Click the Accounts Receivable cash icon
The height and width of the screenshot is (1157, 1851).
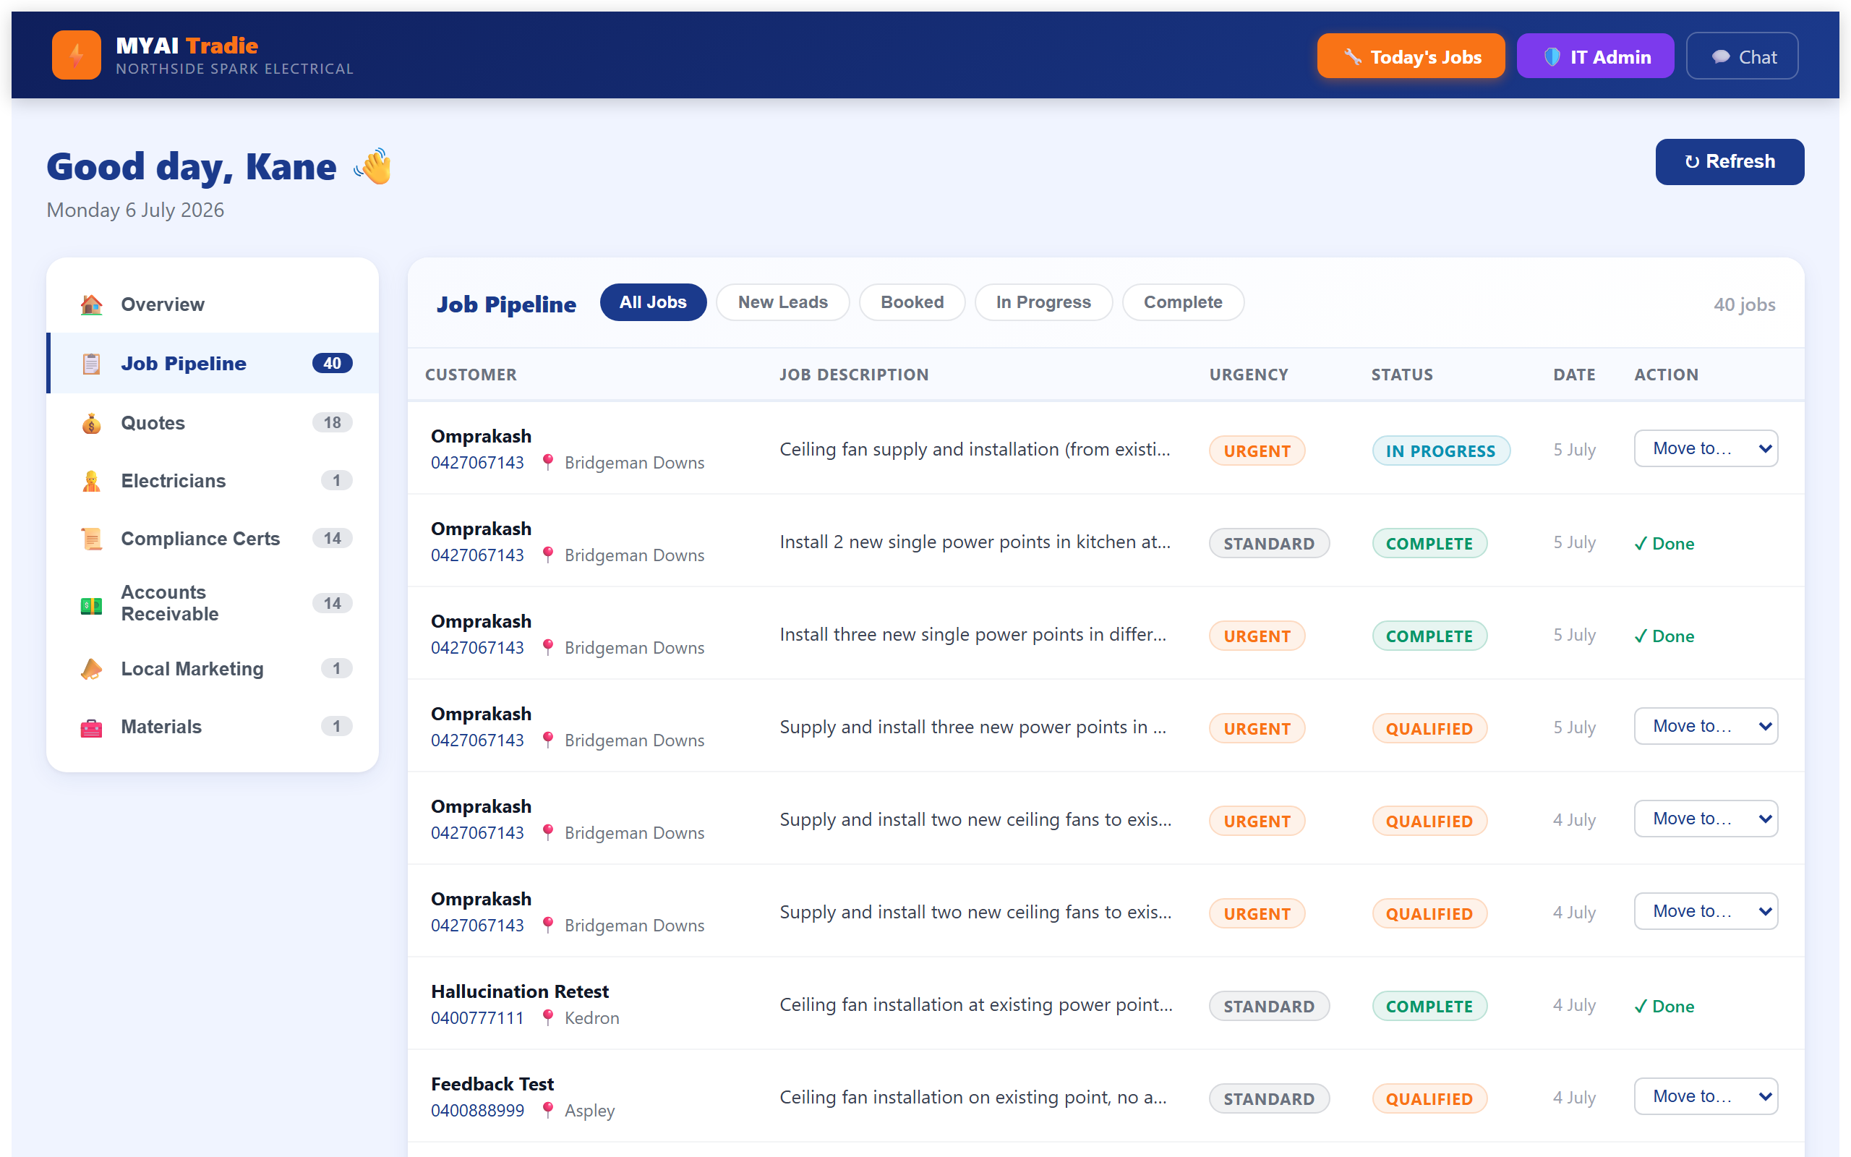pos(91,605)
